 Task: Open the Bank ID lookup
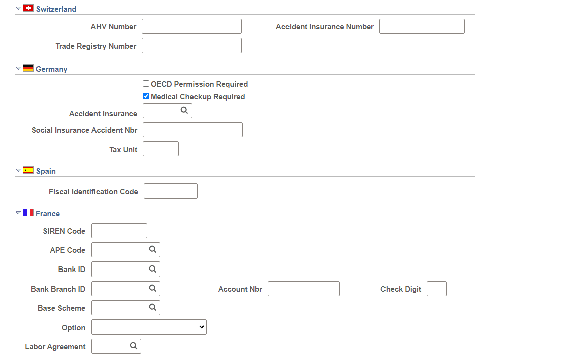153,269
